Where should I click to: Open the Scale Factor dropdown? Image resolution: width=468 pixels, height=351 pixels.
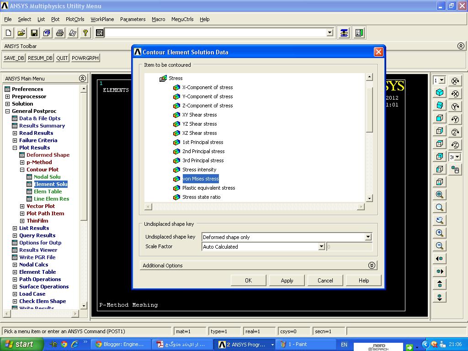coord(321,246)
